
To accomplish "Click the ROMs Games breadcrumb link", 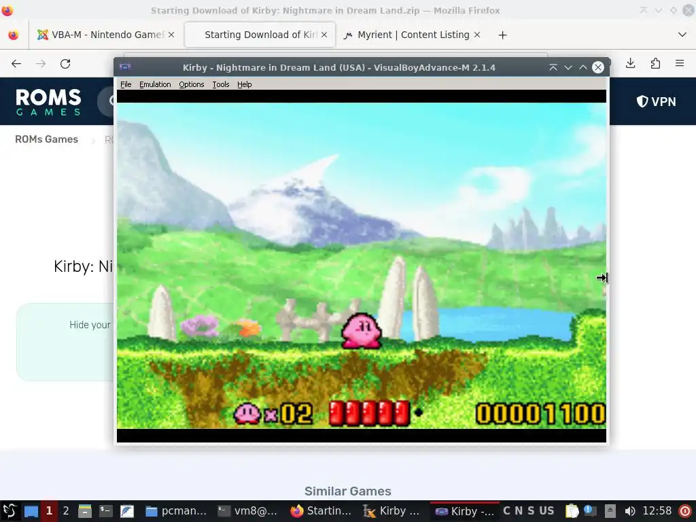I will tap(47, 139).
